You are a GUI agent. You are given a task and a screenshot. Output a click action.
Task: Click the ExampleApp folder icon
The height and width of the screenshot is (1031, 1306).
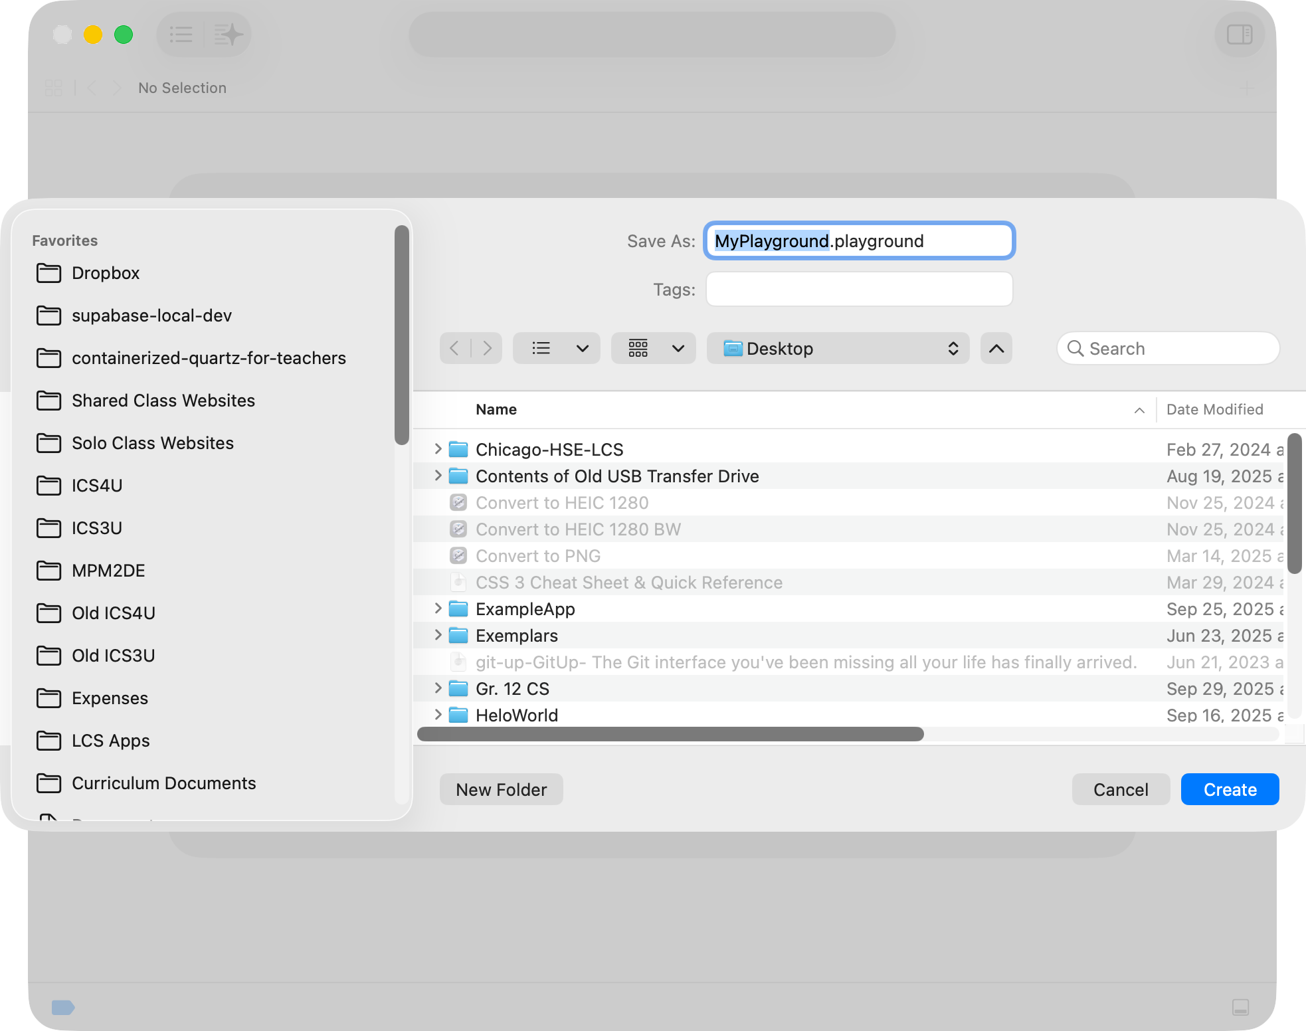[458, 609]
